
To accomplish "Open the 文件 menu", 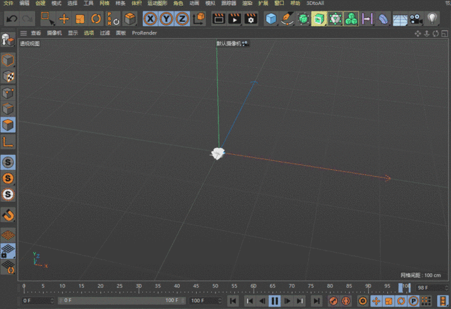I will tap(8, 3).
